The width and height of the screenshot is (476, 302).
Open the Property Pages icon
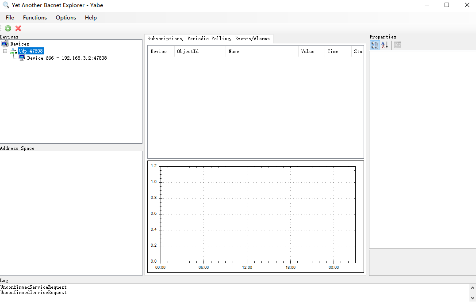coord(397,45)
